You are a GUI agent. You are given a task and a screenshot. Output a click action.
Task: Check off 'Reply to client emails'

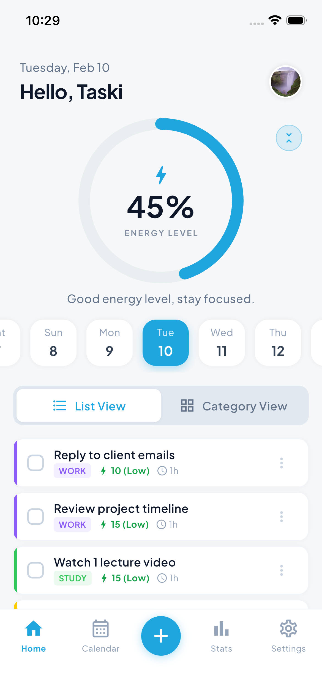click(36, 463)
